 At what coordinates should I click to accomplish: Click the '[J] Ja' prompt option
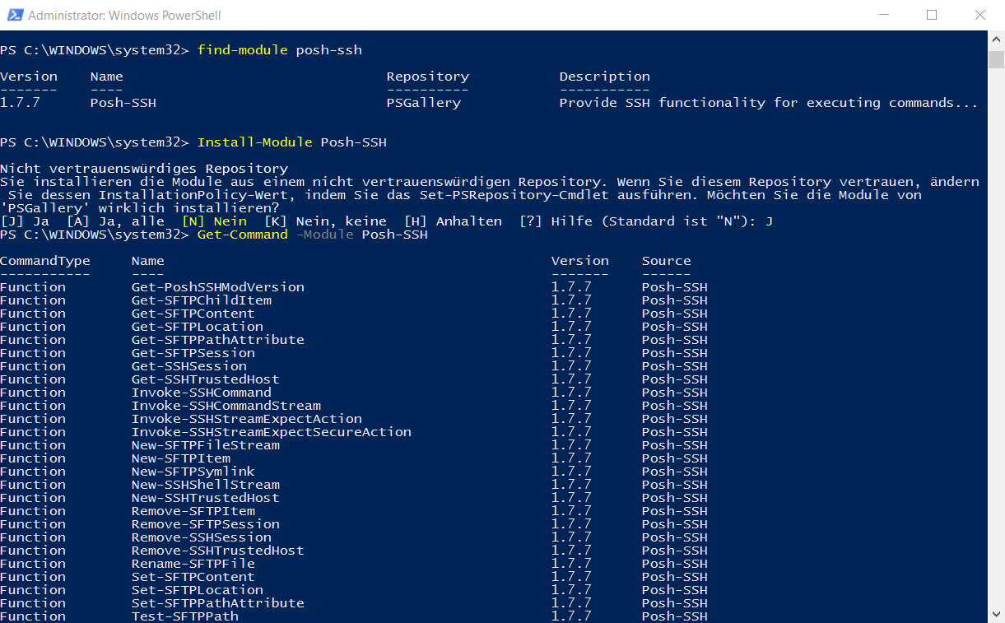[25, 221]
